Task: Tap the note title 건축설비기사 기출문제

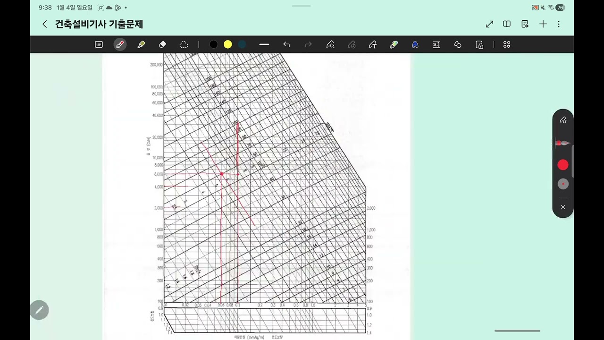Action: click(x=99, y=24)
